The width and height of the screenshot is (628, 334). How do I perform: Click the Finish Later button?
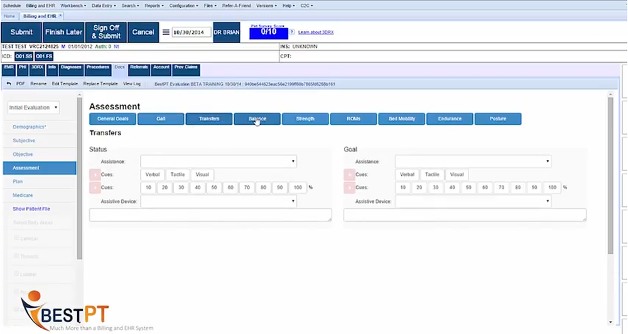coord(63,32)
